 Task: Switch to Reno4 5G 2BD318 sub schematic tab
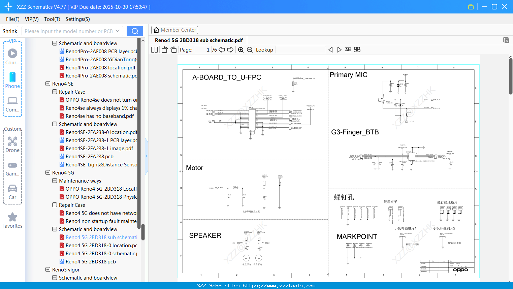click(199, 40)
